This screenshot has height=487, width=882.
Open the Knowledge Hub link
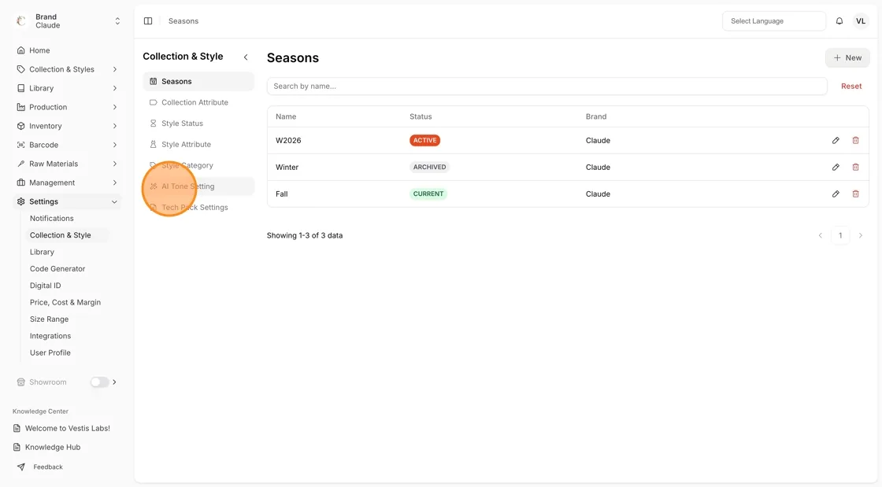[x=52, y=447]
